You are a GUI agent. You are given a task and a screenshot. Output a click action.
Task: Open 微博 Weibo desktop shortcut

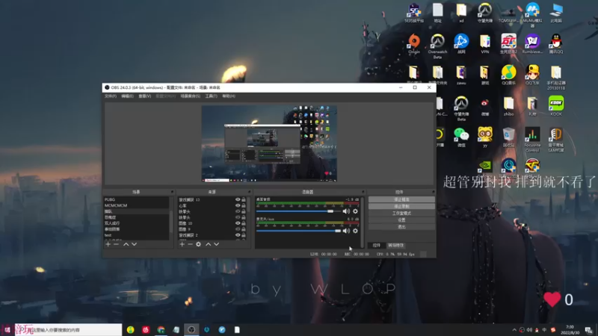coord(484,106)
